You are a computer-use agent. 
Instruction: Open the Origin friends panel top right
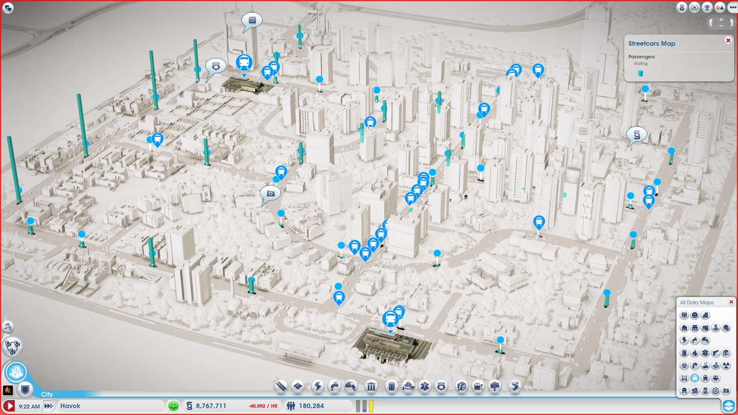tap(720, 8)
